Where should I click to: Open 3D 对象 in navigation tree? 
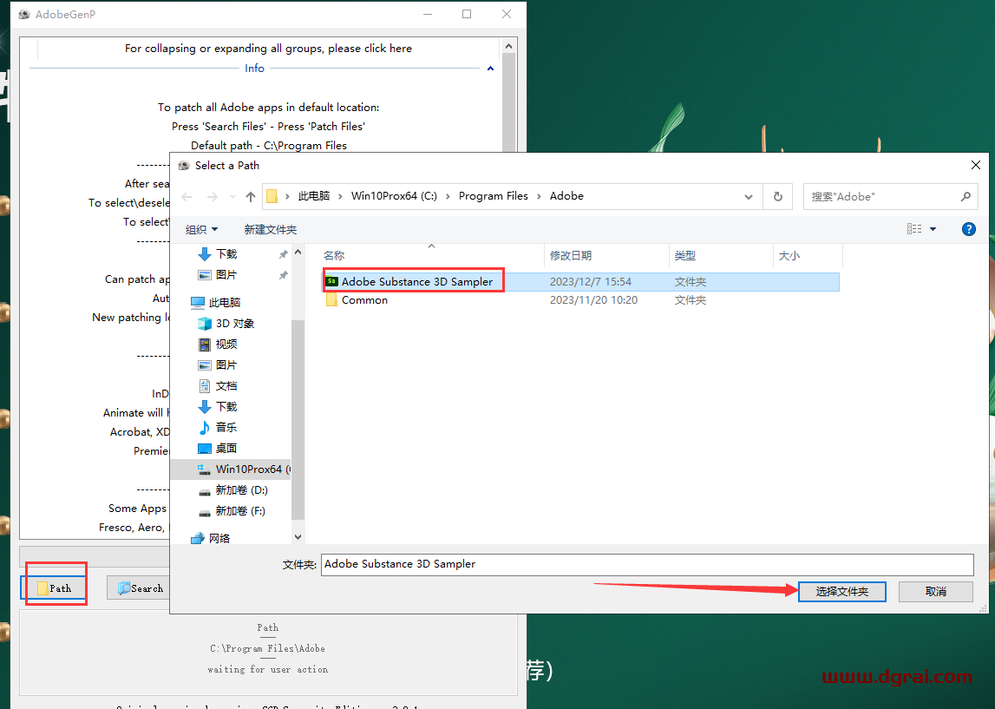[x=234, y=323]
